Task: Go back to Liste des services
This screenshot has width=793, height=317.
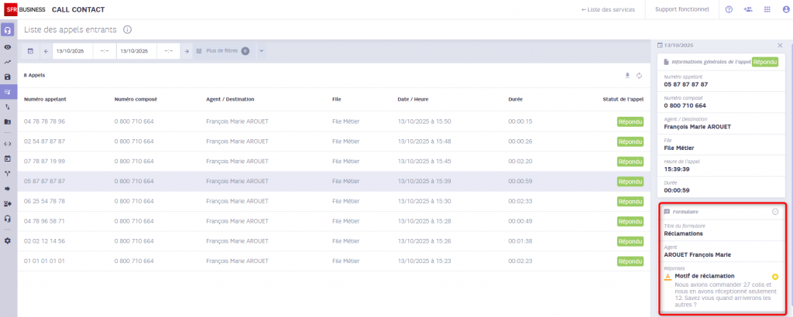Action: [608, 10]
